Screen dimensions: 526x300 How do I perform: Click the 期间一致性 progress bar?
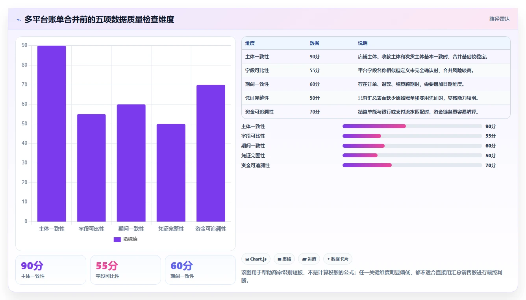pos(412,146)
